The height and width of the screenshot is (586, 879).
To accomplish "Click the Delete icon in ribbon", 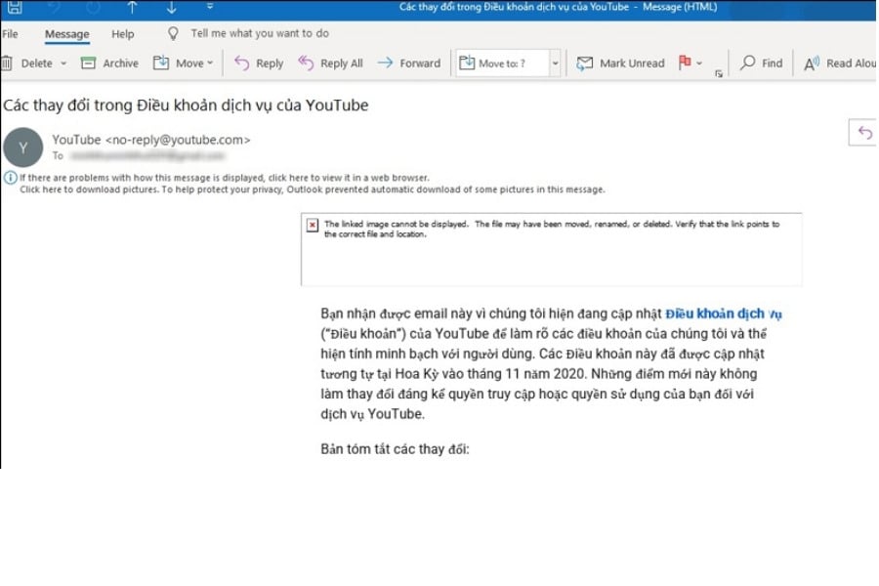I will tap(7, 63).
